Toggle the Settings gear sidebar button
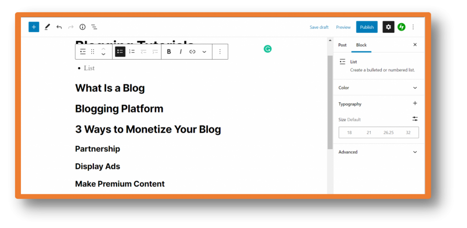The height and width of the screenshot is (228, 467). click(x=388, y=27)
